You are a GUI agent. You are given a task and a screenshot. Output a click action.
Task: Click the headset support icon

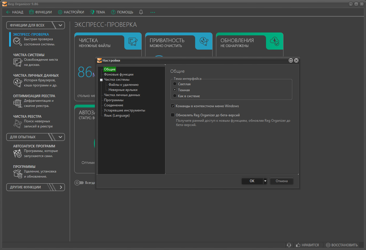289,245
